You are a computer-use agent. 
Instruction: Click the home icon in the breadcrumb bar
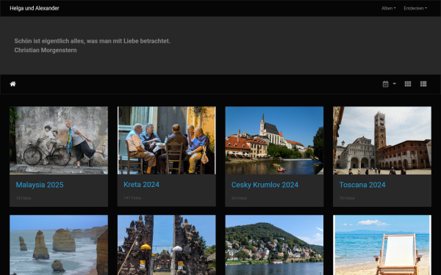coord(12,84)
